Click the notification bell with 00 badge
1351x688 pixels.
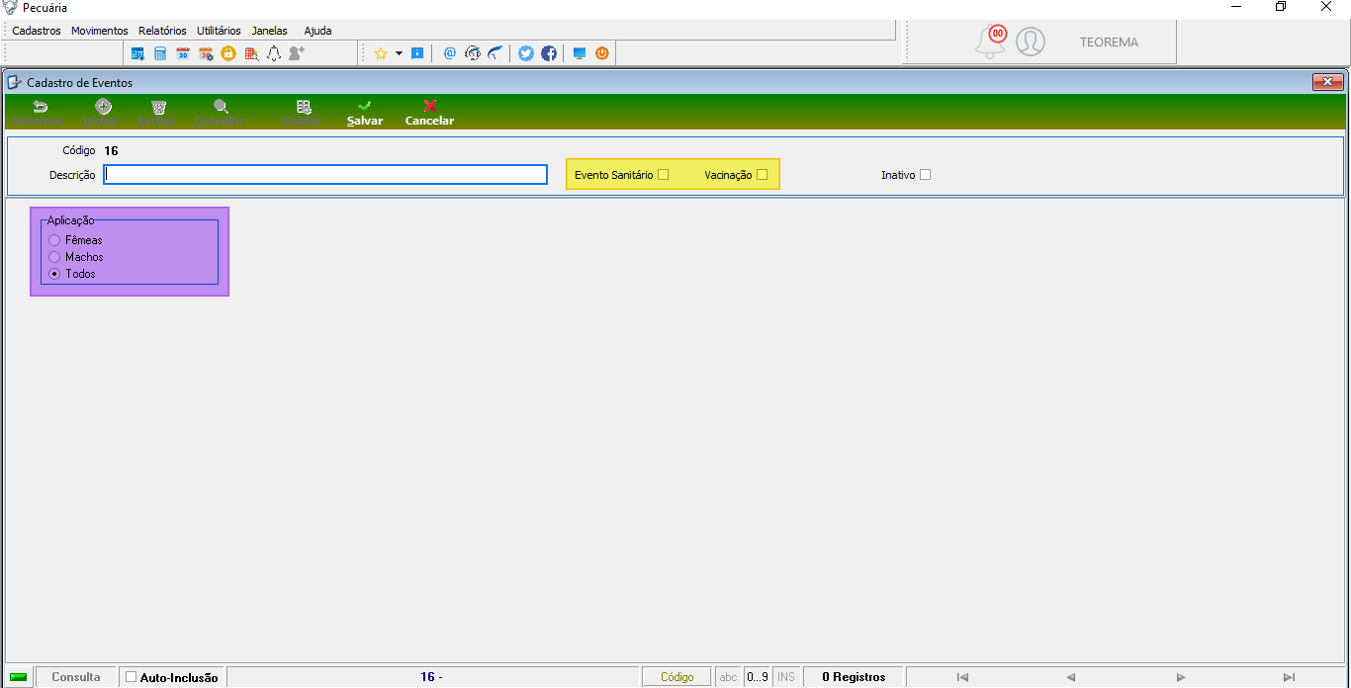point(990,42)
